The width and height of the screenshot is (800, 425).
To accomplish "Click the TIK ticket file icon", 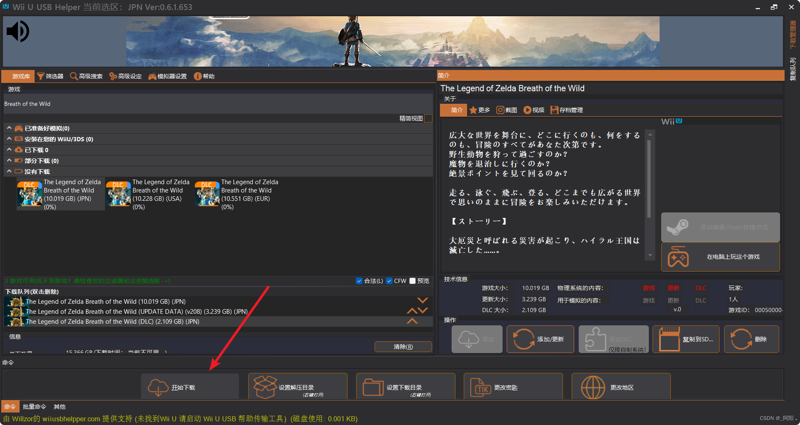I will click(x=480, y=387).
